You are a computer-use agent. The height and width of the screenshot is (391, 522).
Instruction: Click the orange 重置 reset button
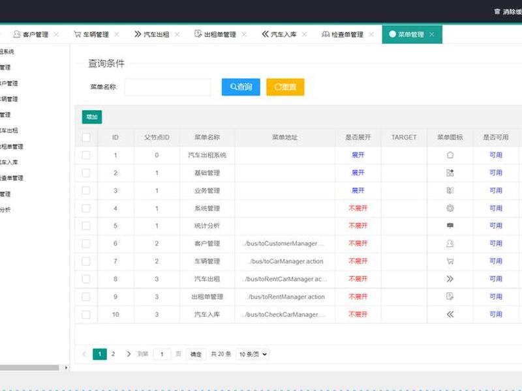click(x=285, y=87)
